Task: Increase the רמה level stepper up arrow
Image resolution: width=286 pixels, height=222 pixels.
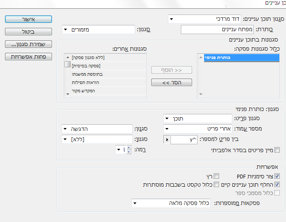Action: (129, 148)
